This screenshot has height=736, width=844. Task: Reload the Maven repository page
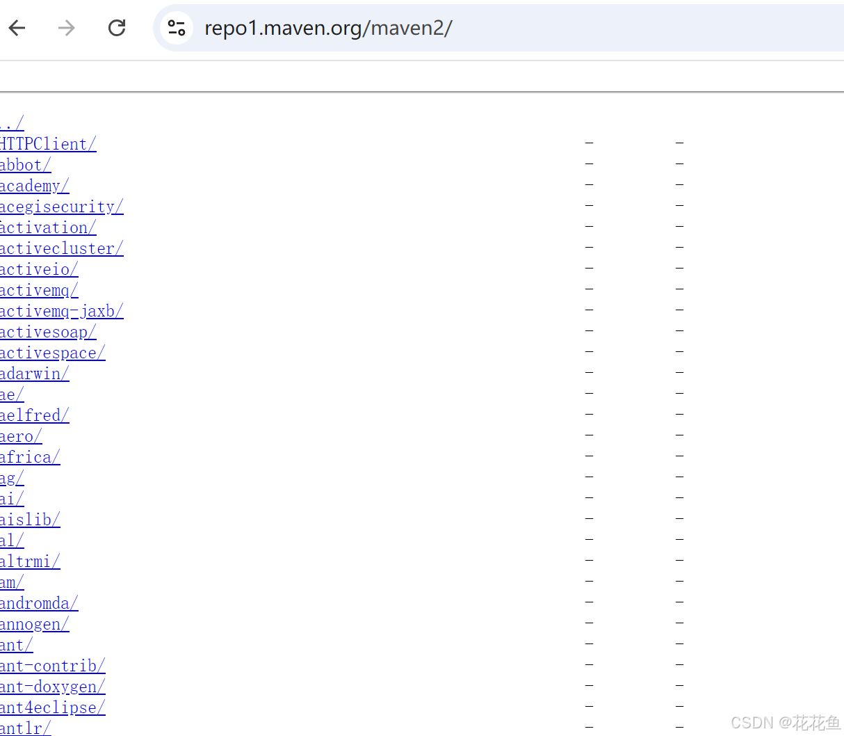coord(117,28)
